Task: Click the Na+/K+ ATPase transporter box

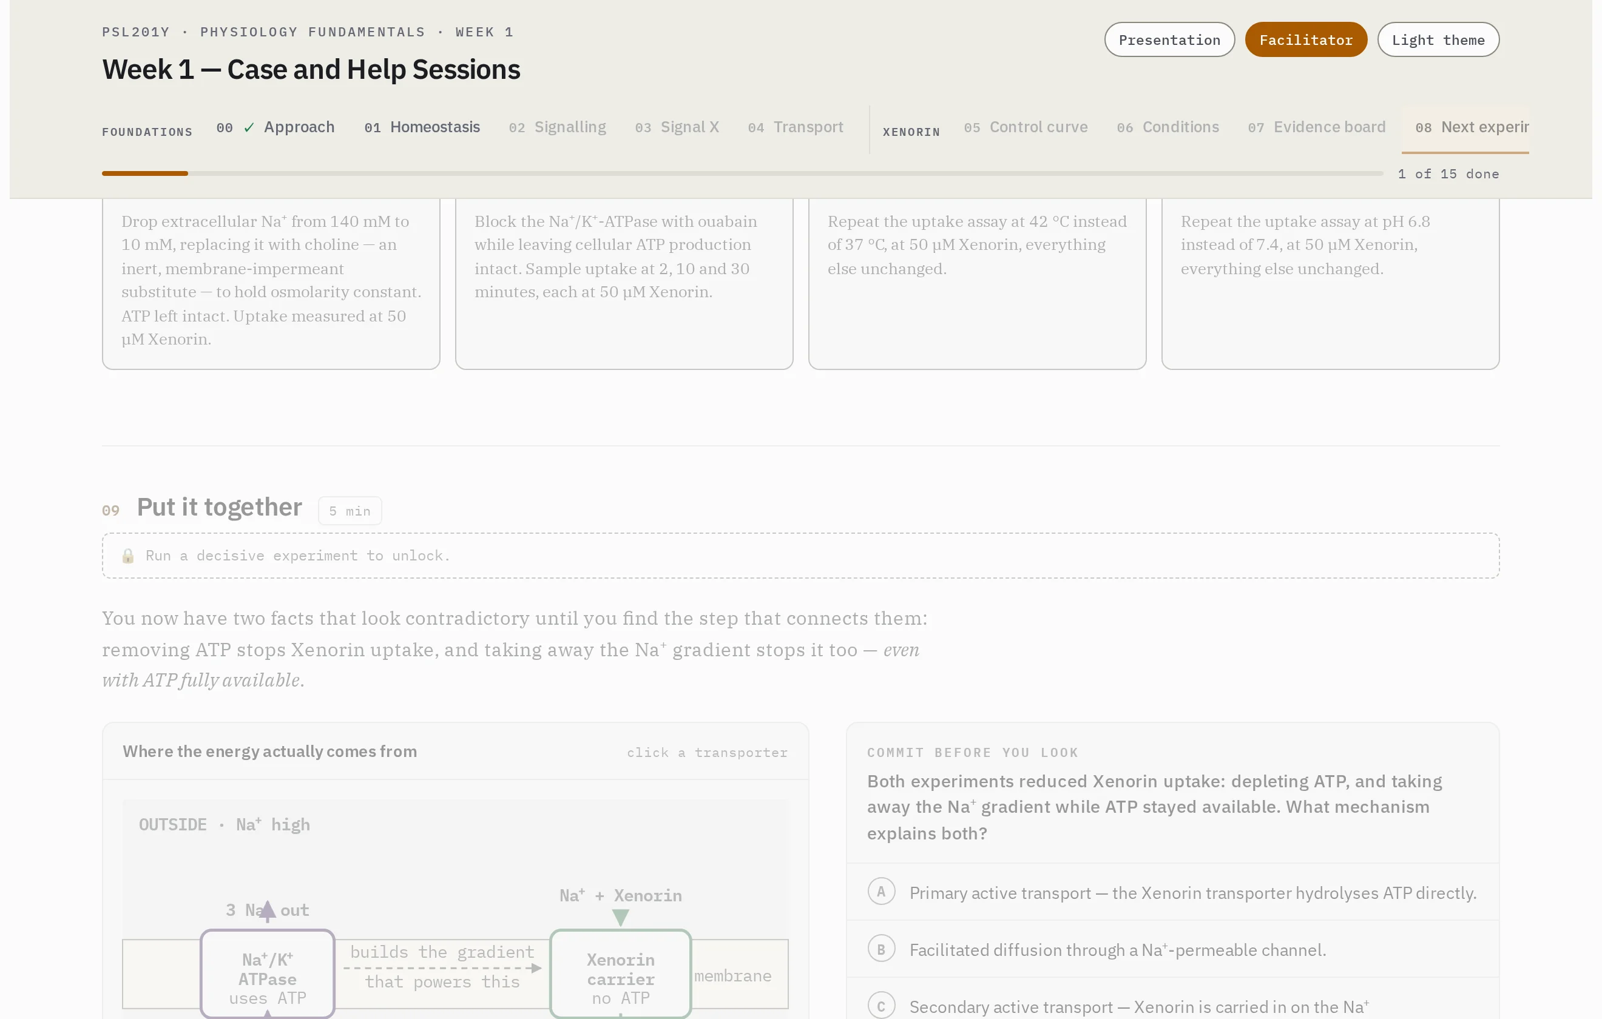Action: (268, 975)
